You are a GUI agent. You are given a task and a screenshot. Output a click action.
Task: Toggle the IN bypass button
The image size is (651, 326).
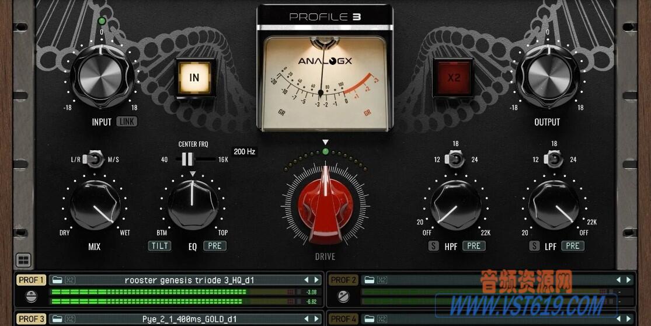(194, 78)
